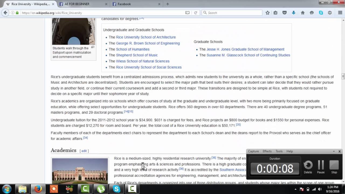This screenshot has width=345, height=194.
Task: Open the Tools menu in recorder
Action: (x=279, y=151)
